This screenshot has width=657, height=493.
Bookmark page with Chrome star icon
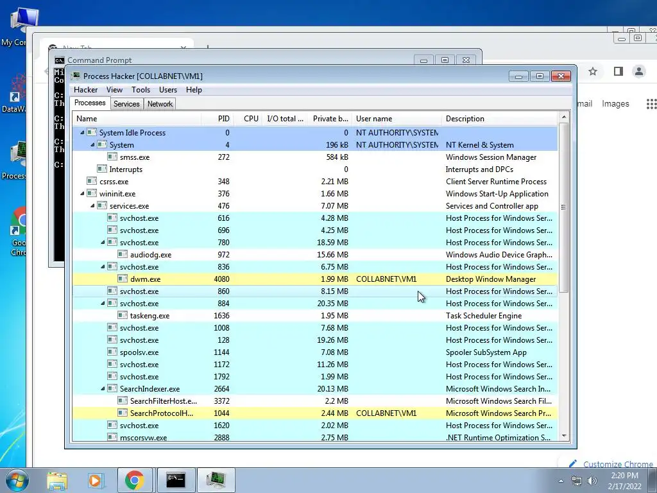tap(592, 71)
